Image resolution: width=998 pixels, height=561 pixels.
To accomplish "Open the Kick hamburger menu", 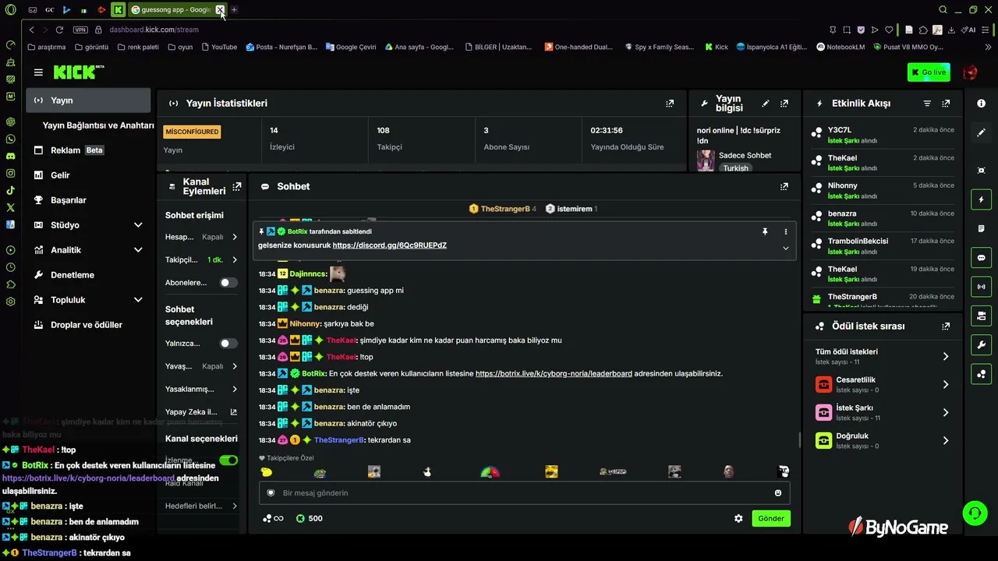I will pyautogui.click(x=38, y=72).
